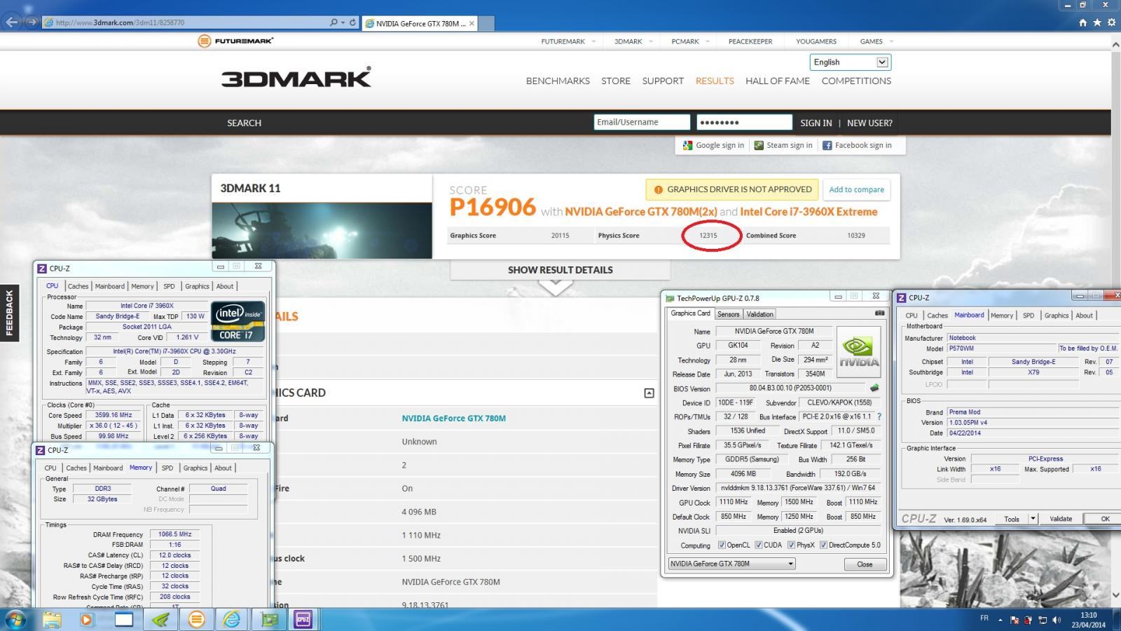The width and height of the screenshot is (1121, 631).
Task: Click the Email/Username field
Action: tap(642, 122)
